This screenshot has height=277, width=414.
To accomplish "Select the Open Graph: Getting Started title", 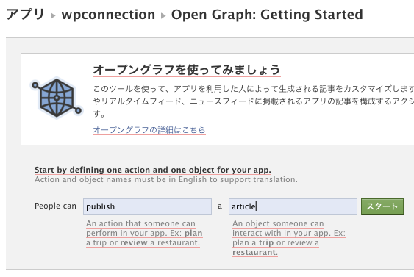I will point(267,15).
